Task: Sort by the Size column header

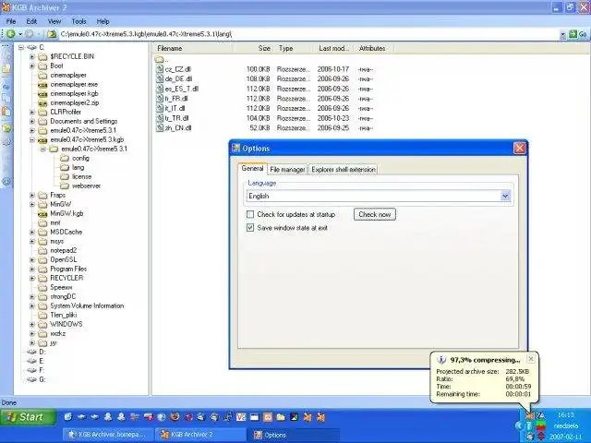Action: point(255,48)
